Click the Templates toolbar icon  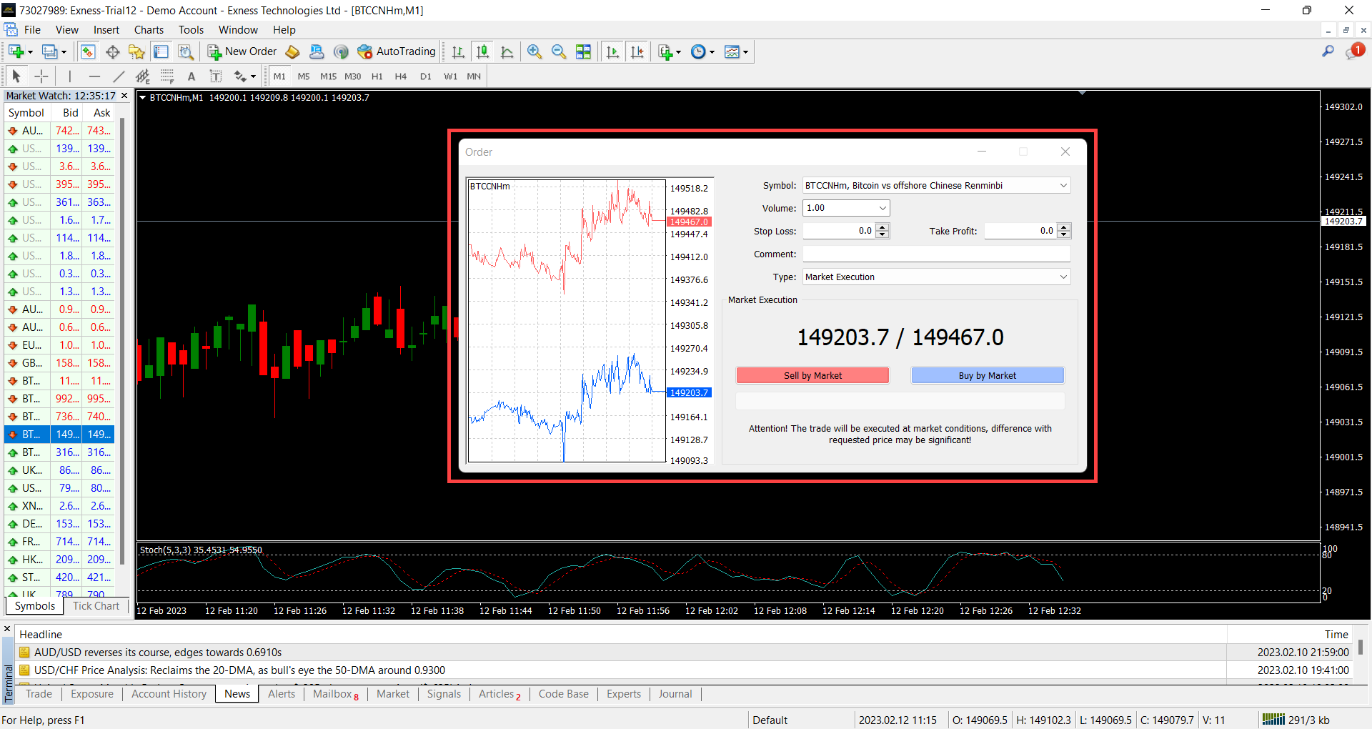tap(732, 51)
